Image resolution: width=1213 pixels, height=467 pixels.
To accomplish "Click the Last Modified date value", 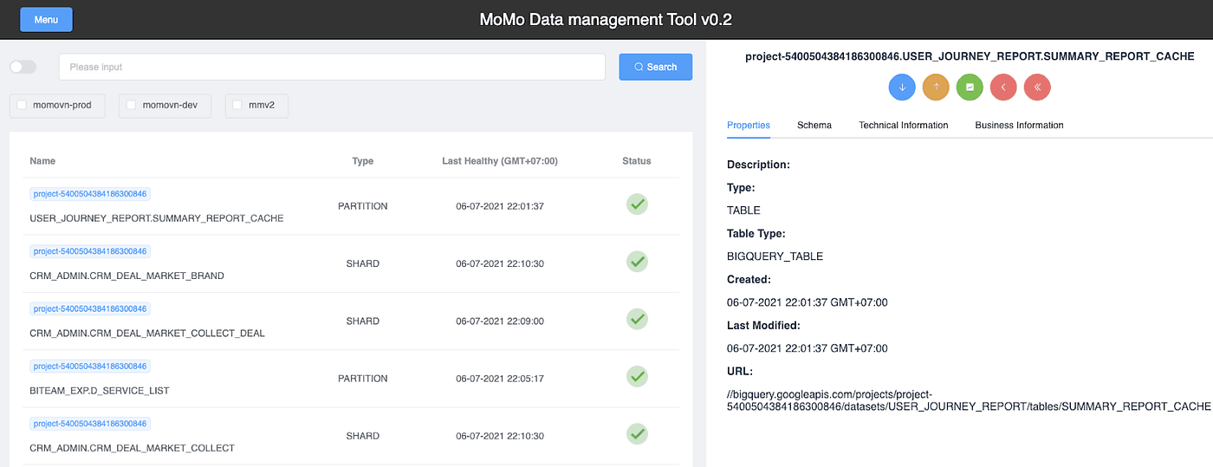I will click(x=808, y=348).
